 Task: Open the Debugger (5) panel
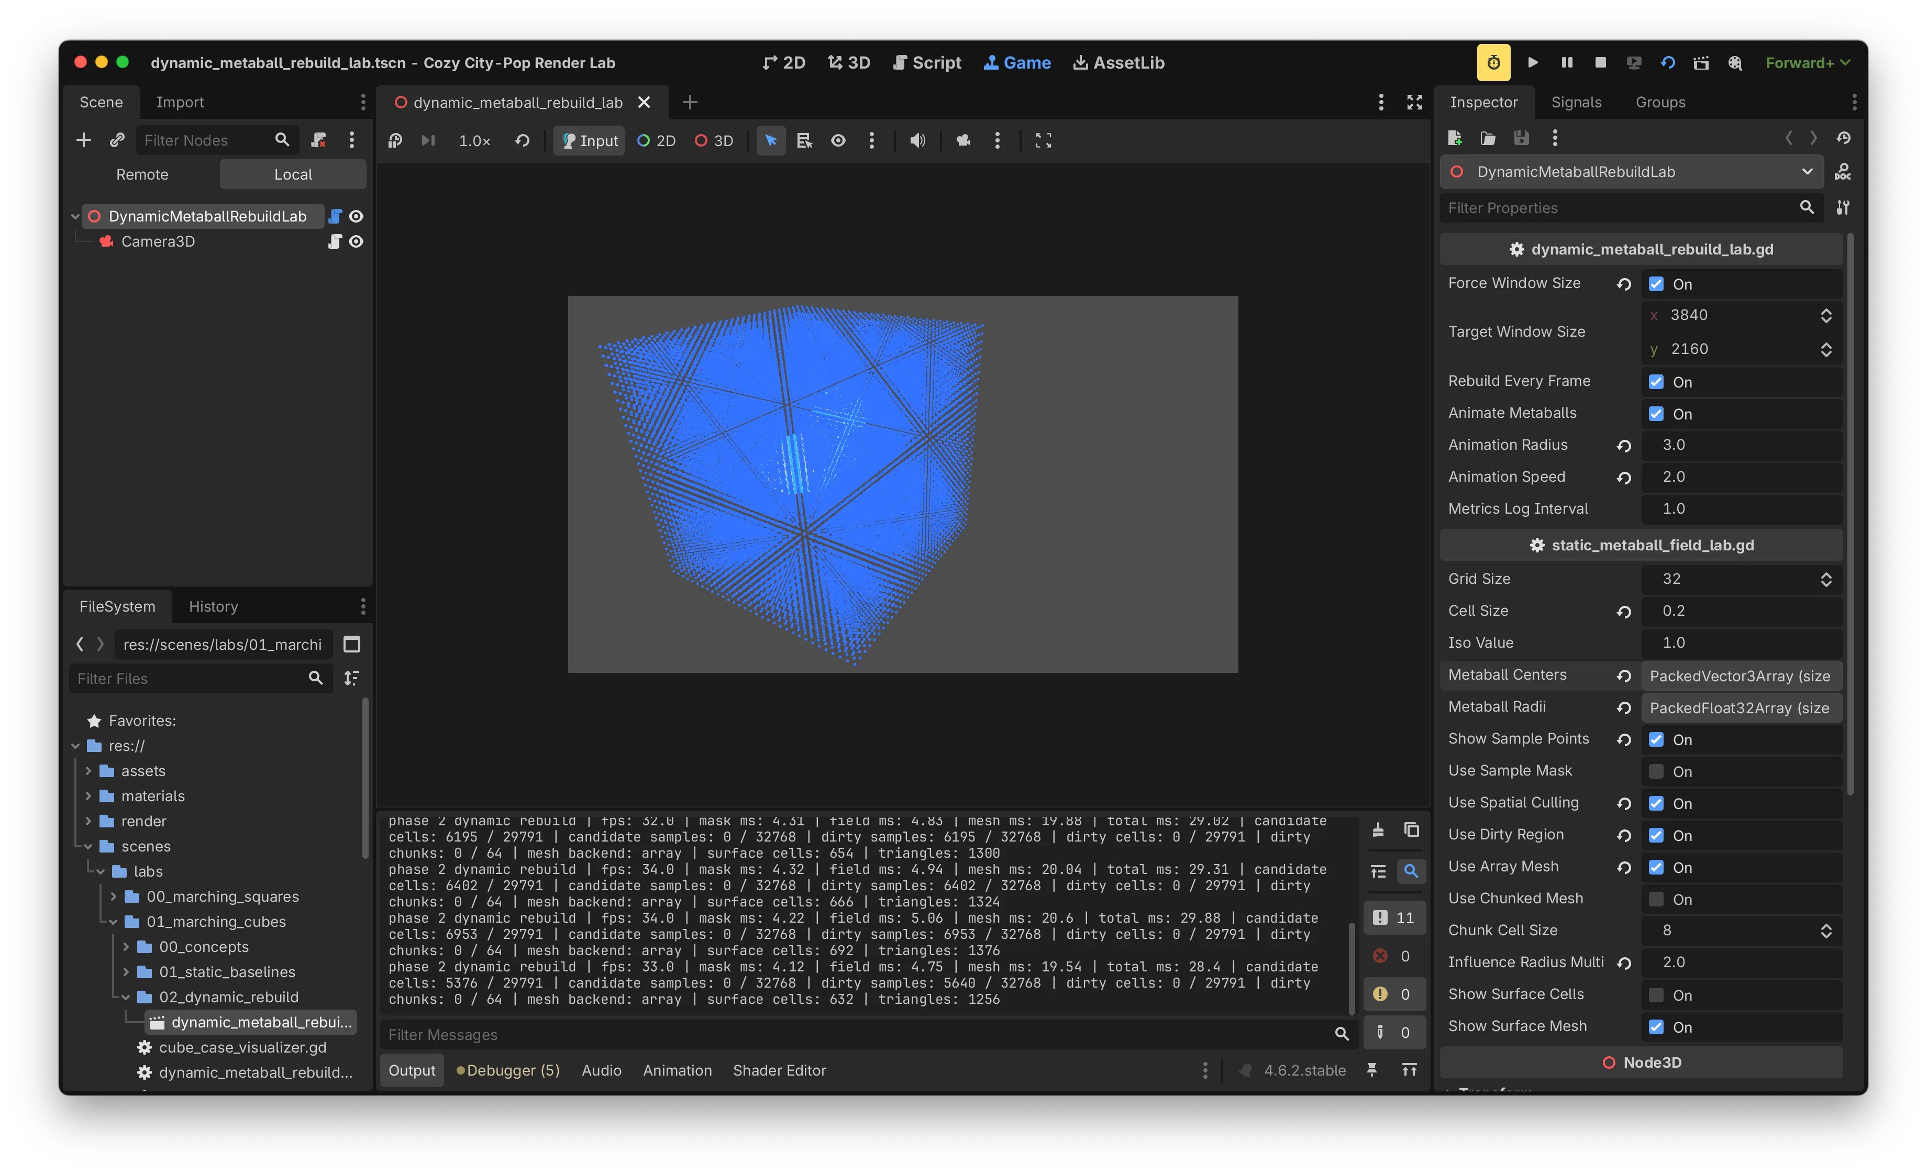click(x=508, y=1070)
